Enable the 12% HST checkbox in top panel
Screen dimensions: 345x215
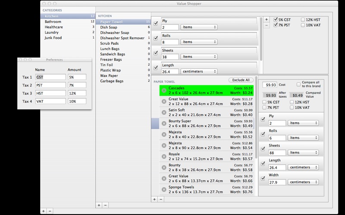click(303, 19)
